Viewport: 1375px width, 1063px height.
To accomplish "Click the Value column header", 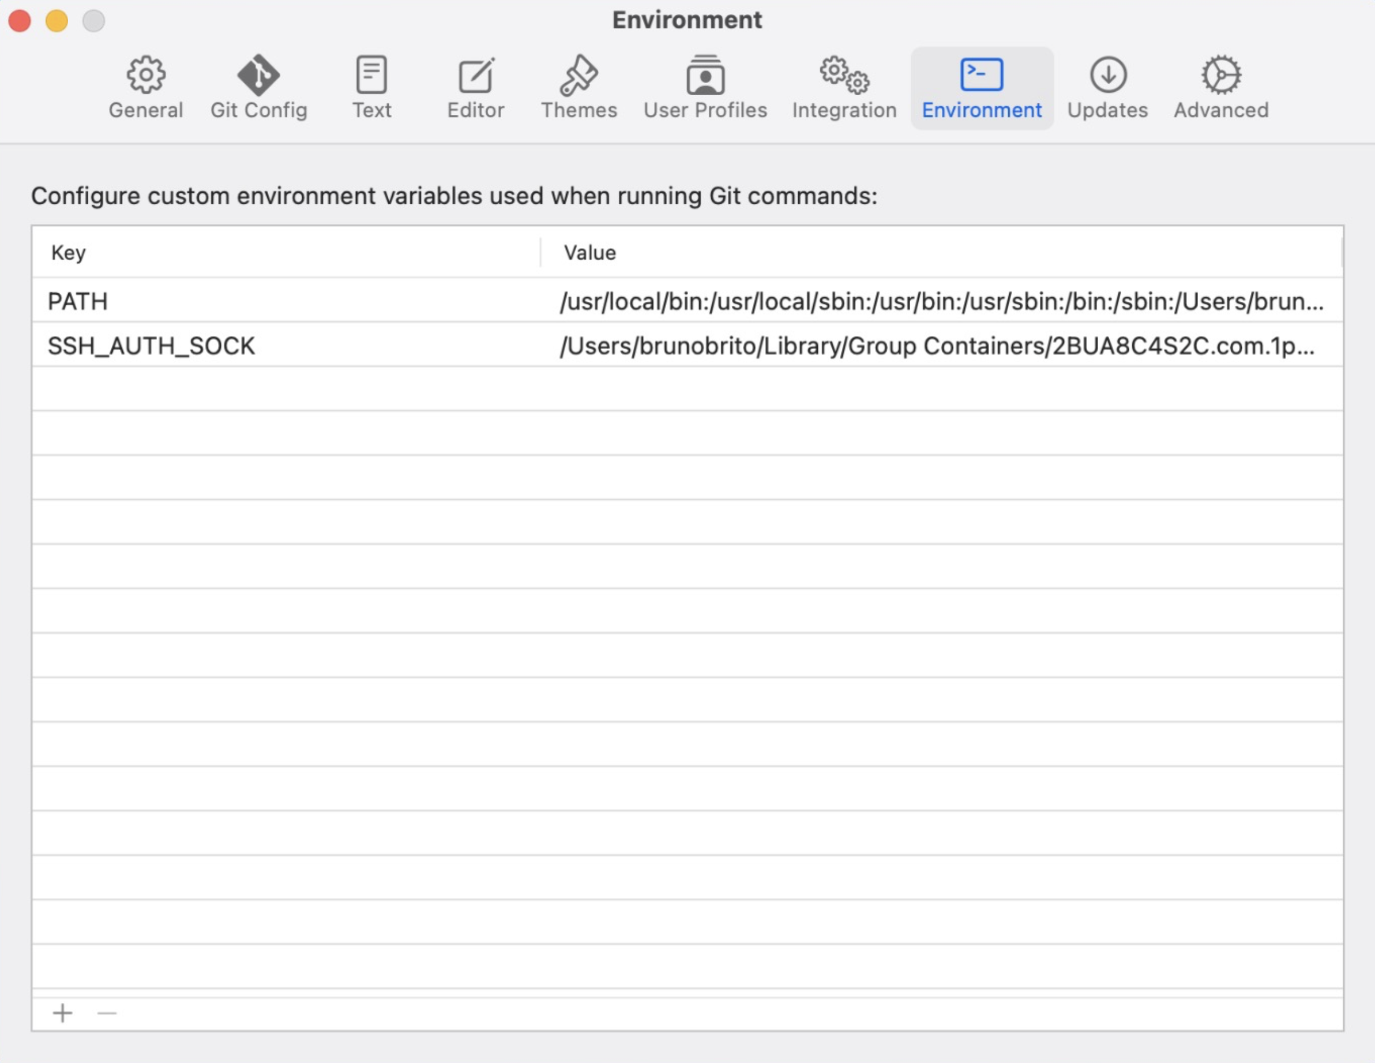I will 590,253.
